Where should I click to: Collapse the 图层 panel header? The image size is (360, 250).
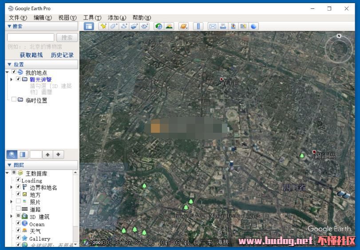(42, 165)
